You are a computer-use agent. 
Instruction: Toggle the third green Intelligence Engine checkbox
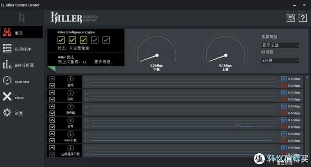[84, 40]
